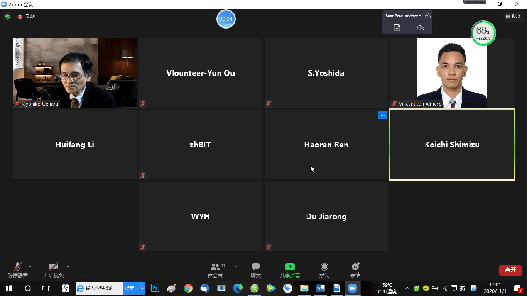Click the blue search button in taskbar
The image size is (527, 296).
134,288
